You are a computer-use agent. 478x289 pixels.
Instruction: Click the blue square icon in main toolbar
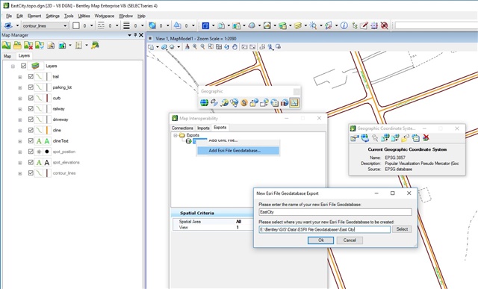[205, 25]
